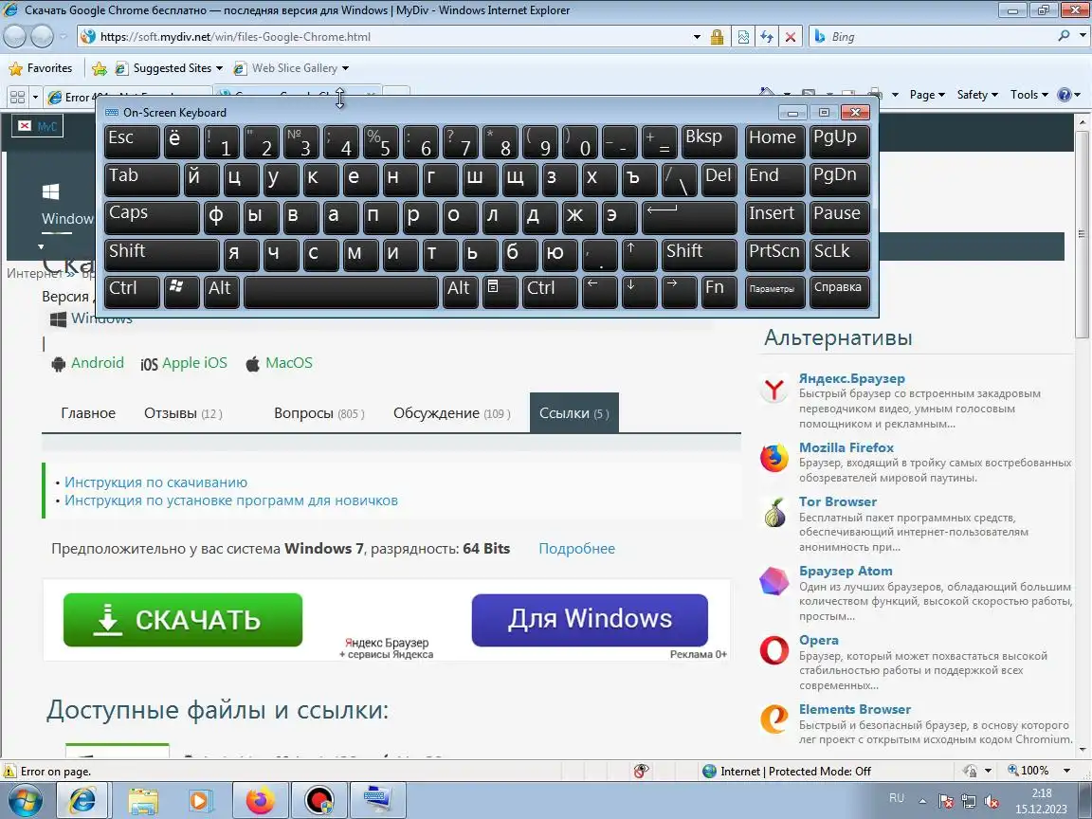Click the Mozilla Firefox icon in alternatives
Screen dimensions: 1092x819
click(x=773, y=458)
